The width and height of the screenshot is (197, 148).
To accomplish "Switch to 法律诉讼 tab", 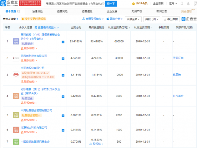I will 38,12.
